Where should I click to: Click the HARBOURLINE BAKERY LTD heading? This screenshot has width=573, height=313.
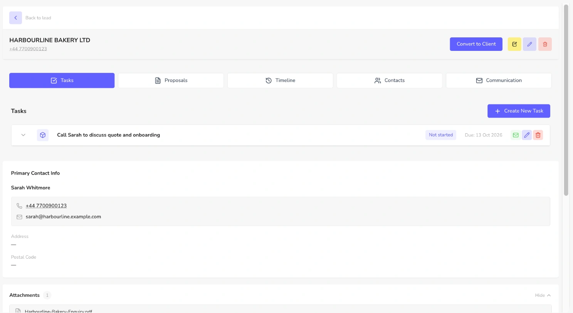(x=50, y=40)
